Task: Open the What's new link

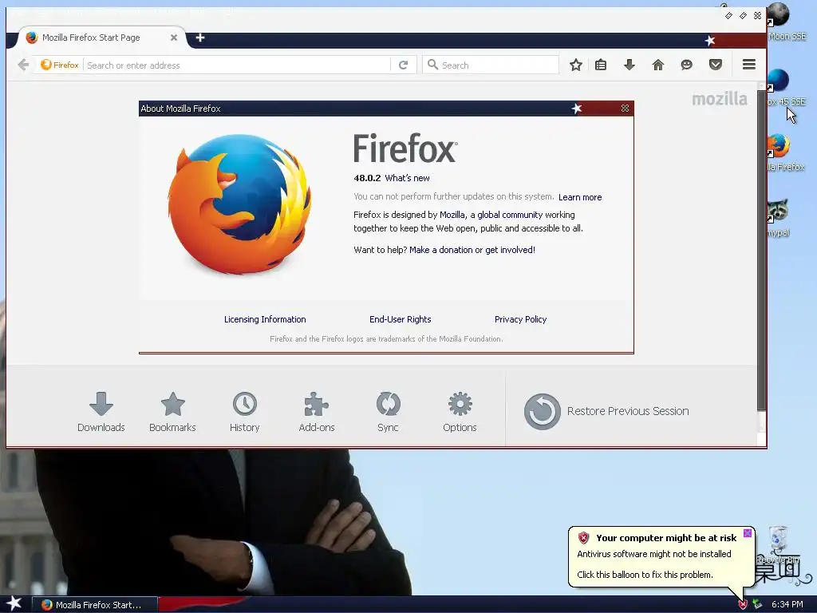Action: [x=408, y=178]
